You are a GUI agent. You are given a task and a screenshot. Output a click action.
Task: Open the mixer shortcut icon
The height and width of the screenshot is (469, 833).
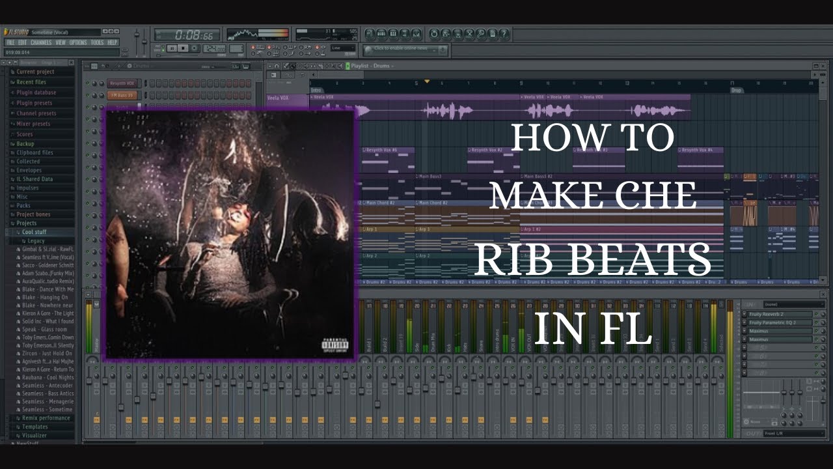[418, 34]
